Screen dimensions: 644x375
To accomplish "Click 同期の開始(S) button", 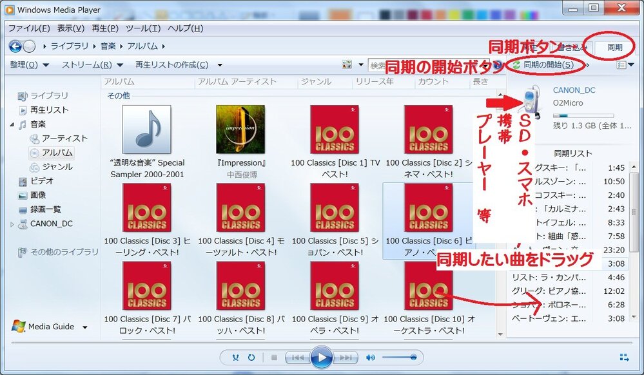I will point(543,65).
